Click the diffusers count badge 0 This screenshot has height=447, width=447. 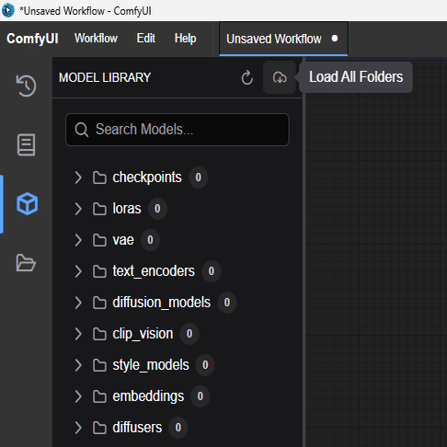click(x=178, y=428)
